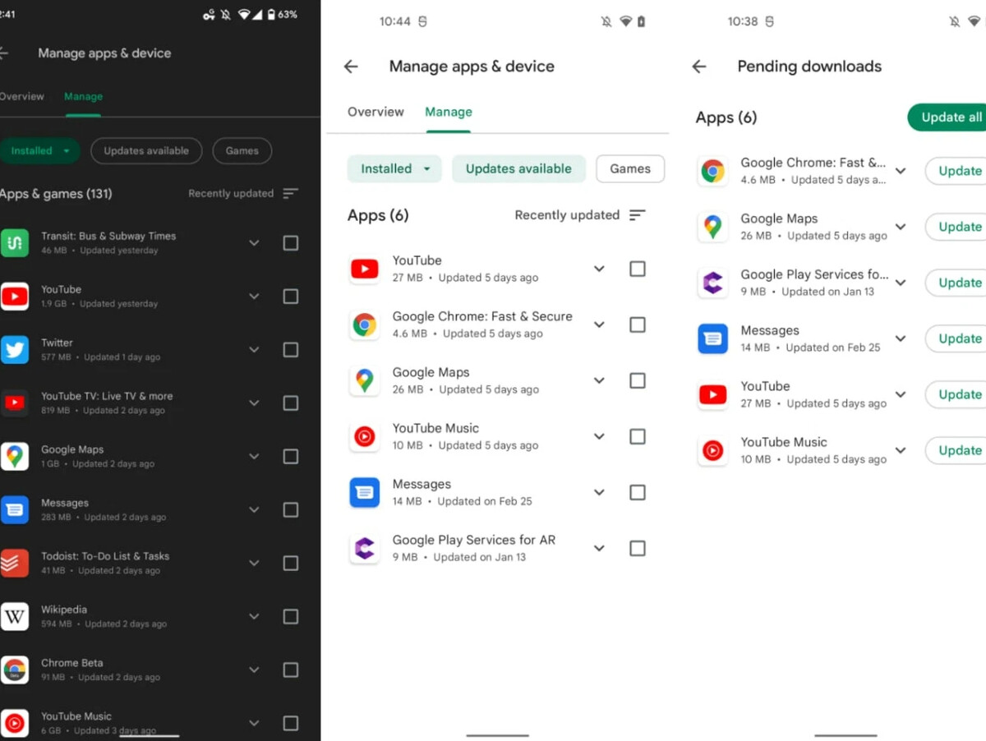Tap the Transit app icon in dark panel
The width and height of the screenshot is (986, 741).
coord(14,242)
